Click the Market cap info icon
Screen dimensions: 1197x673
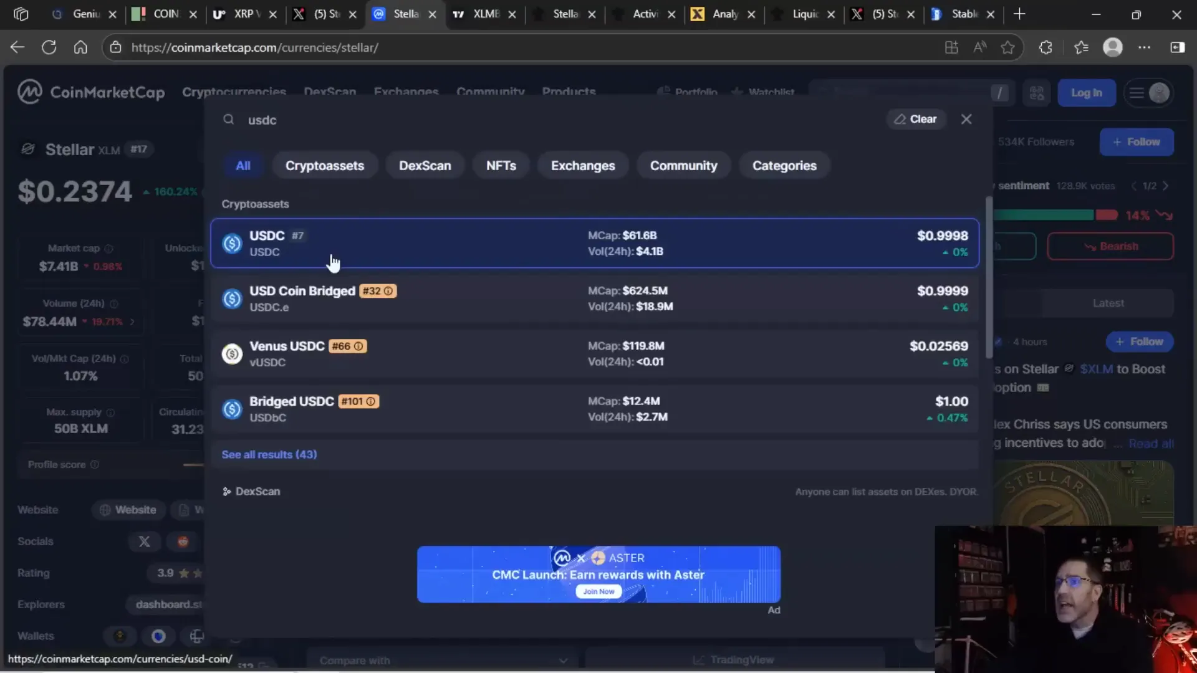click(x=109, y=249)
